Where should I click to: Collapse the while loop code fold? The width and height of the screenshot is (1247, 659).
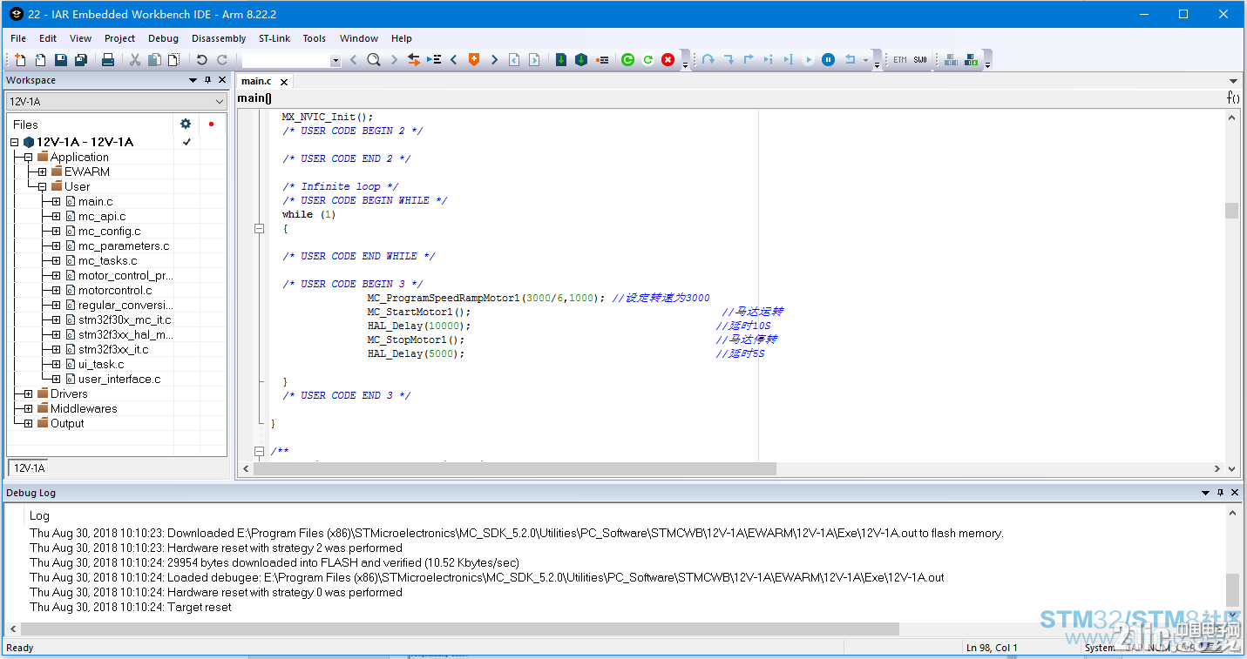tap(259, 228)
